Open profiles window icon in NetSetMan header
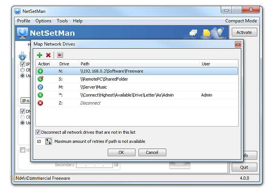274x190 pixels. click(x=193, y=33)
